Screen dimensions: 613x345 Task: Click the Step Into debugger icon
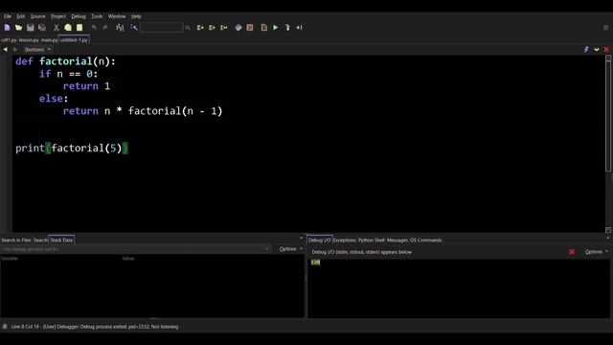click(200, 28)
